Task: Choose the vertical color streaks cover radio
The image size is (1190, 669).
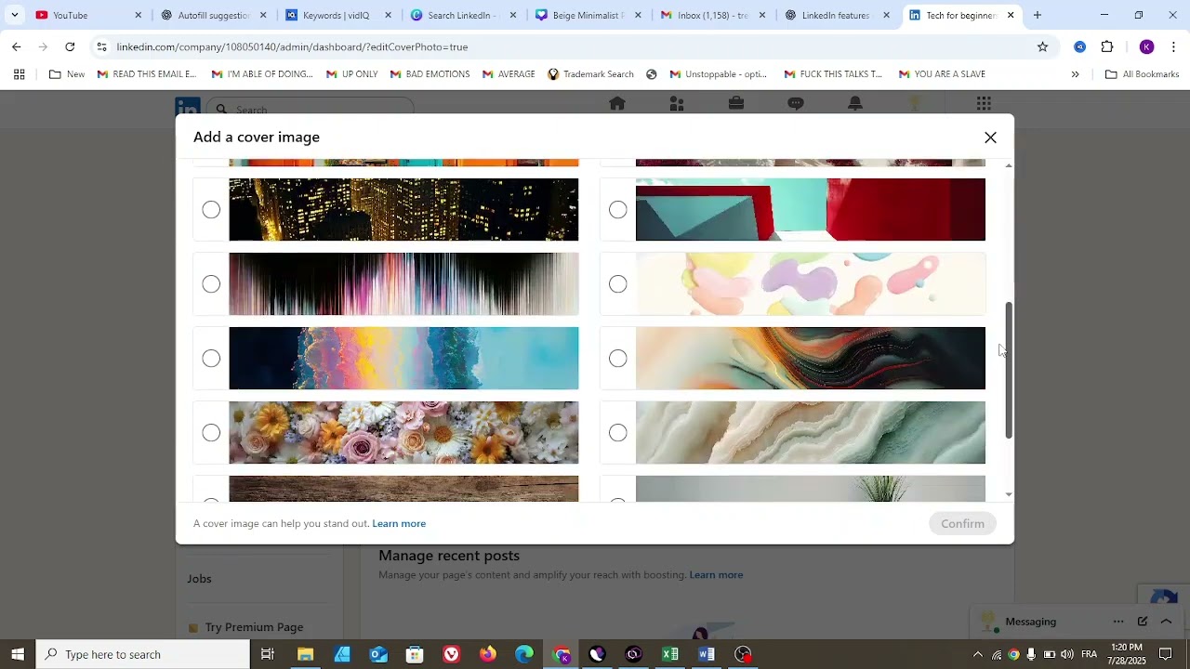Action: click(x=211, y=284)
